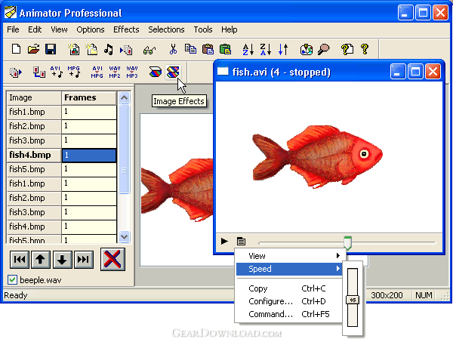
Task: Click the WAV to MP2 convert icon
Action: click(x=115, y=72)
